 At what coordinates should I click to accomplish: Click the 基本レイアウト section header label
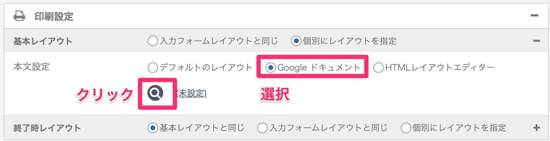pyautogui.click(x=43, y=41)
